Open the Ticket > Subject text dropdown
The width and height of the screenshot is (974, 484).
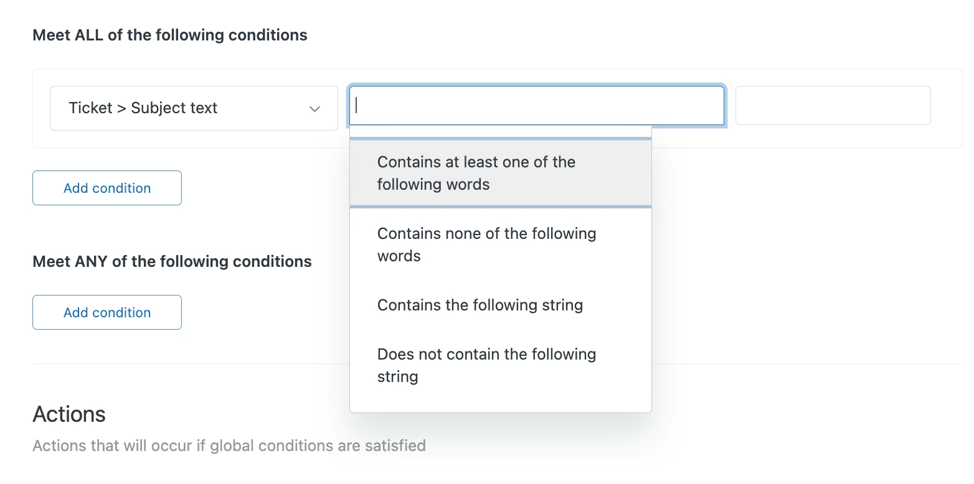(193, 108)
